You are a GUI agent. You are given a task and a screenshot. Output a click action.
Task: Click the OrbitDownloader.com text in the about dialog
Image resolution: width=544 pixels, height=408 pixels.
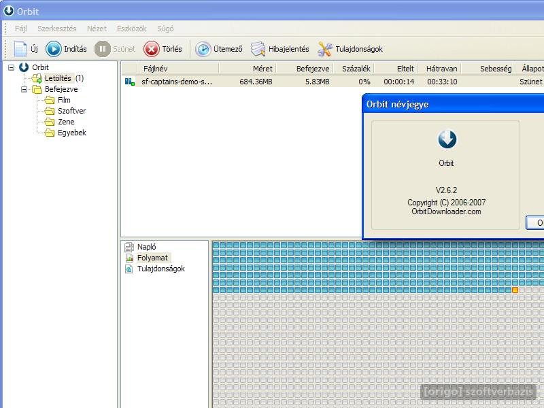446,211
